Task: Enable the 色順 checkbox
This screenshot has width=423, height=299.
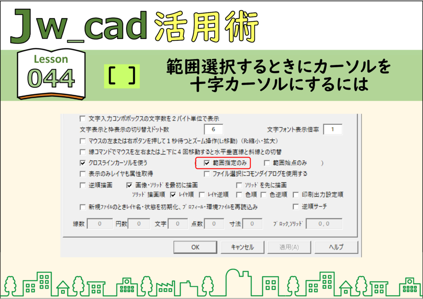Action: [x=239, y=195]
